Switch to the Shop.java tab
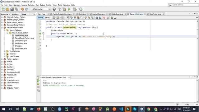The width and height of the screenshot is (199, 112). click(x=82, y=14)
